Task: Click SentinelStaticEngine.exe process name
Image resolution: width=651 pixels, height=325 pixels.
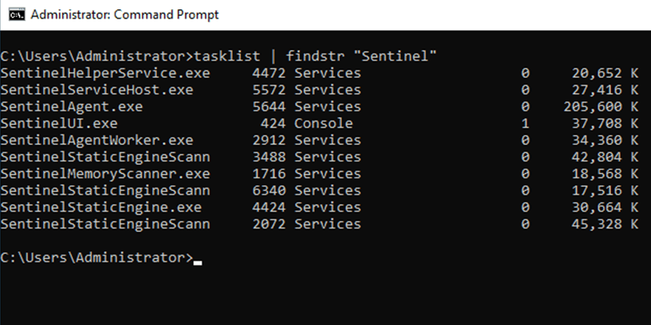Action: click(101, 208)
